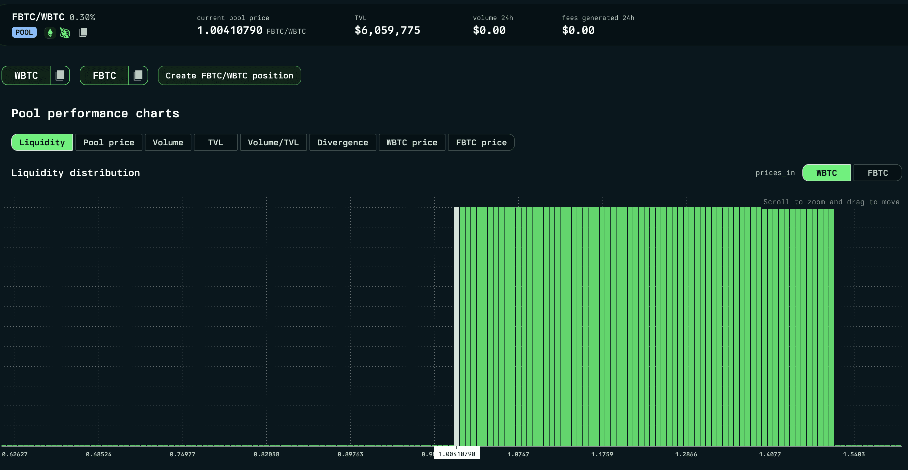Open the WBTC token button
Image resolution: width=908 pixels, height=470 pixels.
point(26,75)
